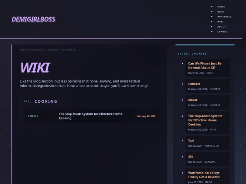This screenshot has height=184, width=246.
Task: Click the July 22, 2025 date text
Action: (195, 146)
